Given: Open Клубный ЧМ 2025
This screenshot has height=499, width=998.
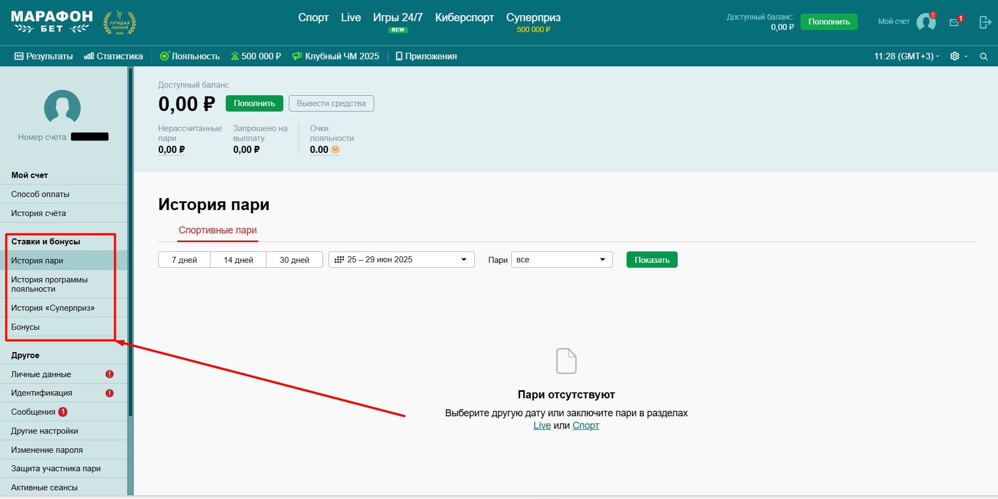Looking at the screenshot, I should (336, 56).
